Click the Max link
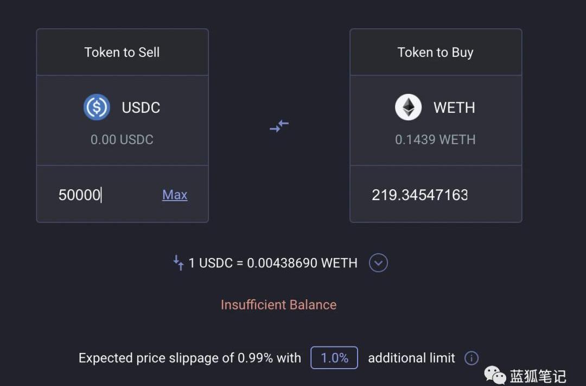Screen dimensions: 586x386 pos(175,195)
